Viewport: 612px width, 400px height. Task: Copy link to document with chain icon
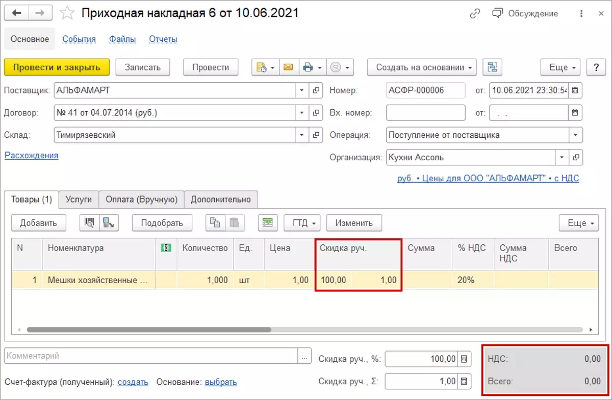point(475,14)
